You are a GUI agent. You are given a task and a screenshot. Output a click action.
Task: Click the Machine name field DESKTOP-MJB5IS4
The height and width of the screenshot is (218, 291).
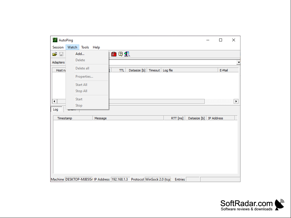(79, 179)
